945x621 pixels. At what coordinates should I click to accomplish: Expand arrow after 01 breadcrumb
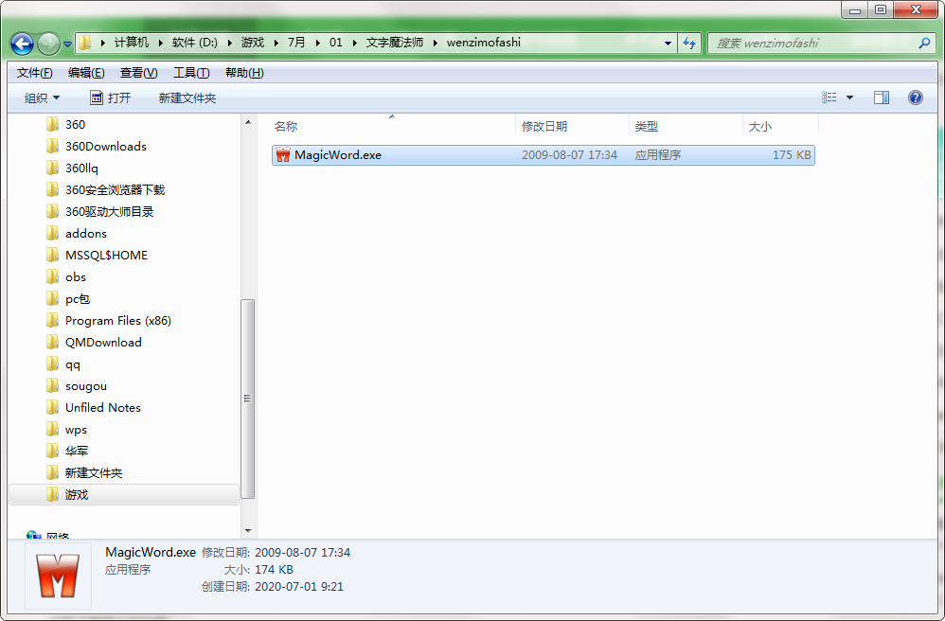[x=354, y=43]
